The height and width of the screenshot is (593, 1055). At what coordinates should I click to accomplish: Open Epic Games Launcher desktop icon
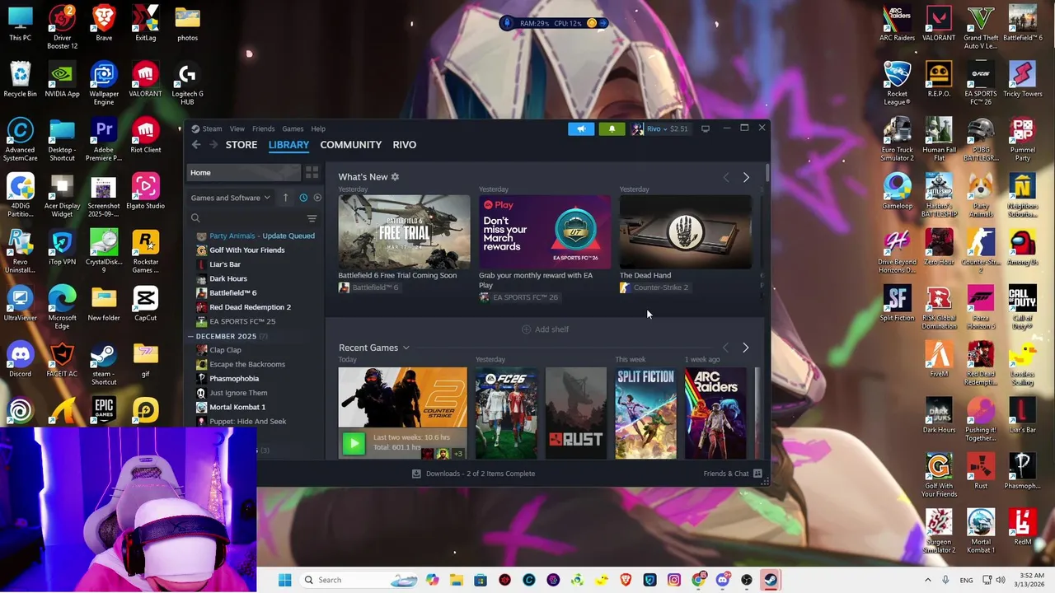104,409
